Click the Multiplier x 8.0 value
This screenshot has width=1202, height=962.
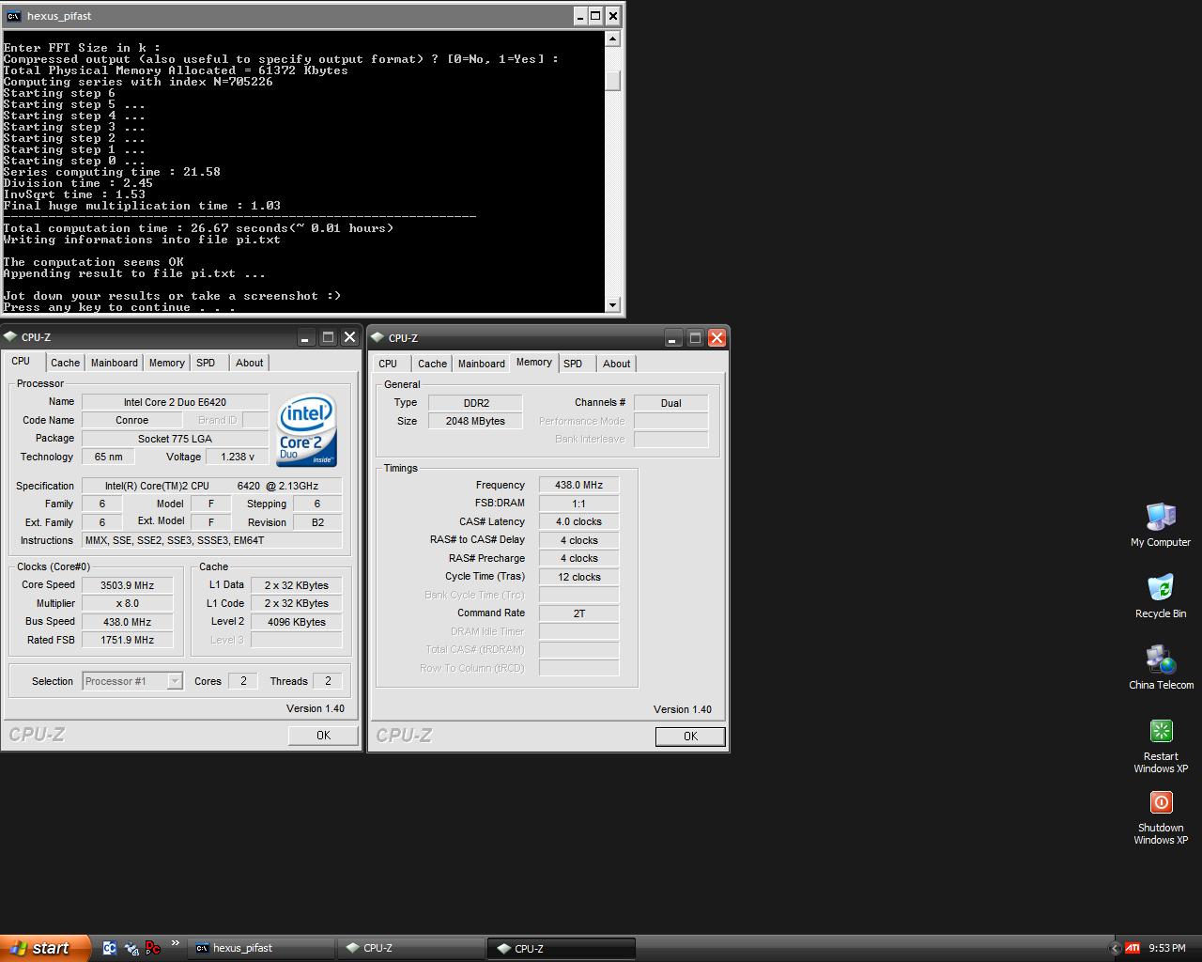click(127, 603)
